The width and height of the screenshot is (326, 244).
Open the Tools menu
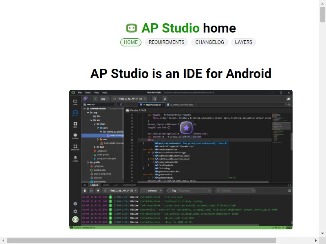tap(88, 93)
